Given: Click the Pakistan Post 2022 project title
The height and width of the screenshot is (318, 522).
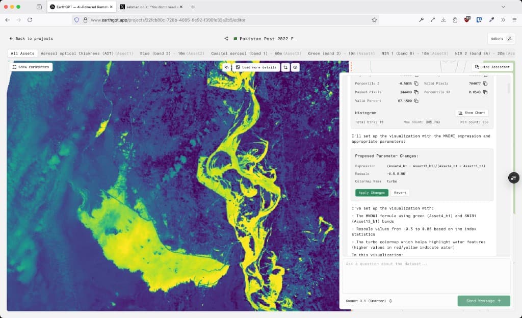Looking at the screenshot, I should (x=268, y=39).
